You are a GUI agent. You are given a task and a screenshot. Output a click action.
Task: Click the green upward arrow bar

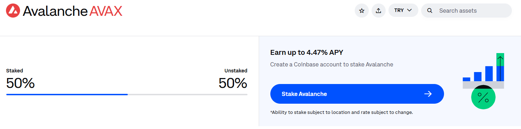pyautogui.click(x=500, y=60)
